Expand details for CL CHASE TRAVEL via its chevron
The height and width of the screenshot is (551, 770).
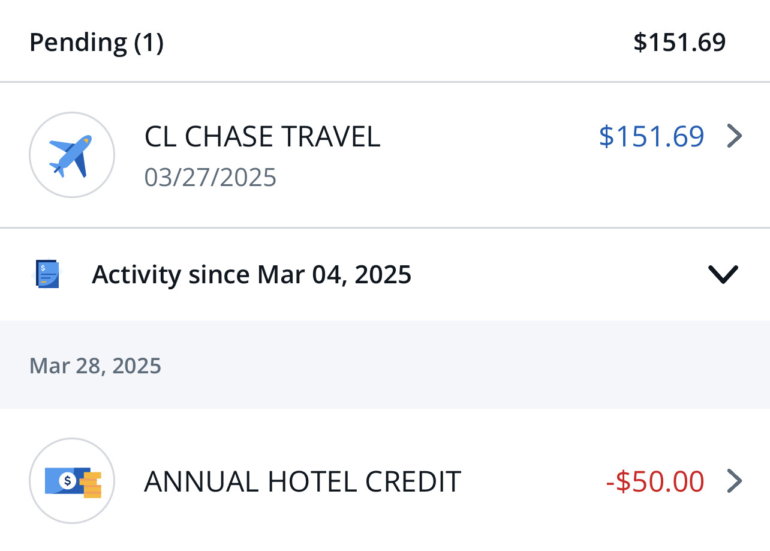[735, 136]
